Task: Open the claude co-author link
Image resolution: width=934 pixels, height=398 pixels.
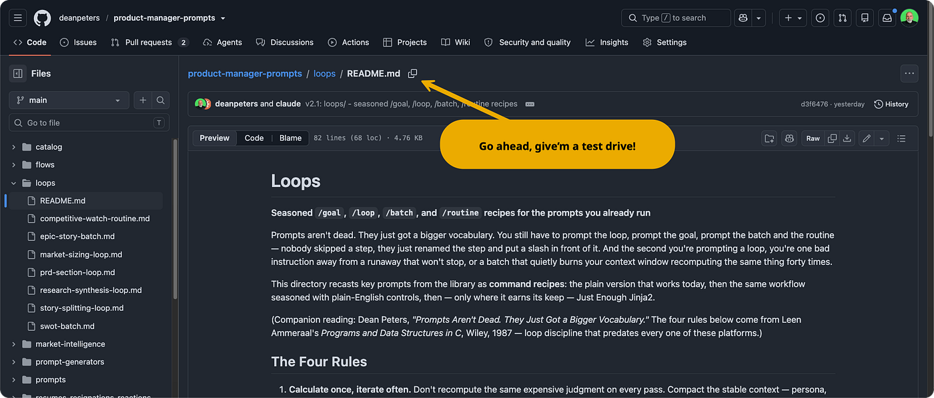Action: (x=288, y=104)
